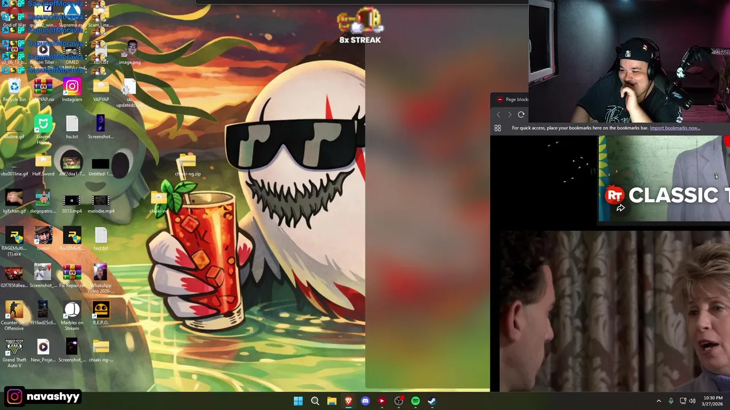Open Spotify from the taskbar
The width and height of the screenshot is (730, 410).
click(415, 401)
